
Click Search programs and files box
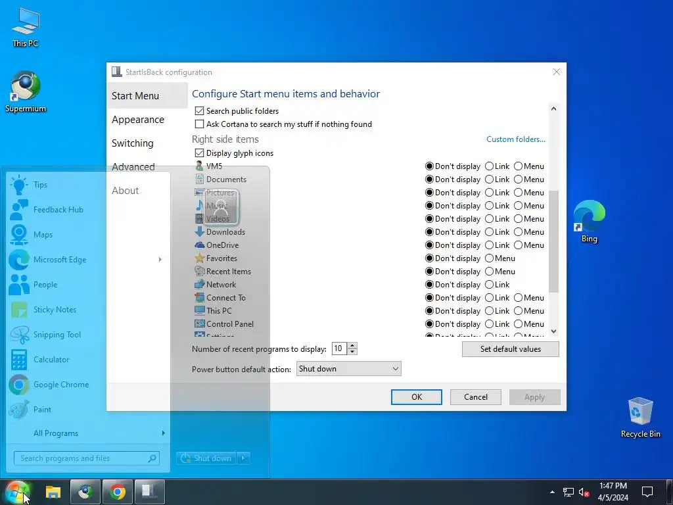(87, 458)
